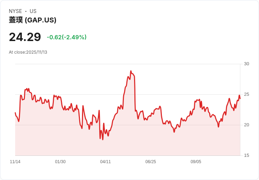Open the 蓋璞 (GAP.US) stock title

[x=32, y=20]
